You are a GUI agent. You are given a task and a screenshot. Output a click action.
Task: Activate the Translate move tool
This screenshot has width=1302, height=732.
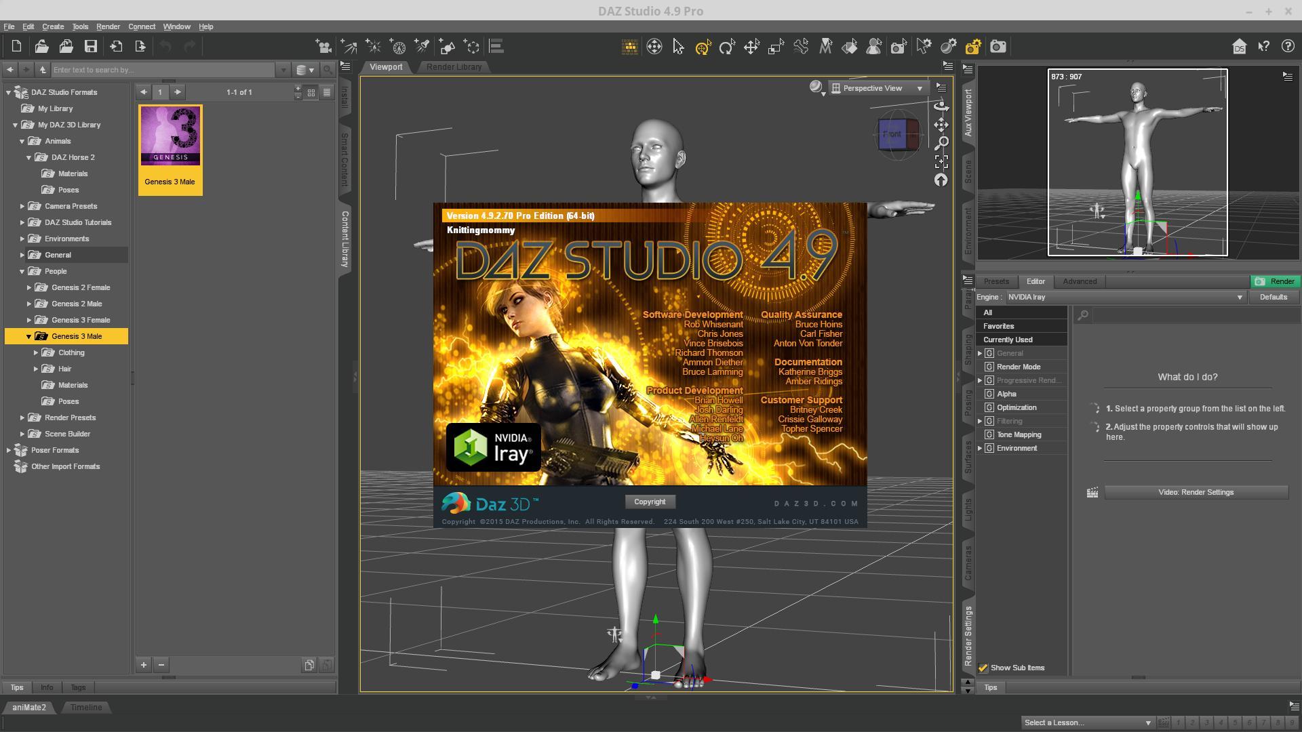click(751, 47)
